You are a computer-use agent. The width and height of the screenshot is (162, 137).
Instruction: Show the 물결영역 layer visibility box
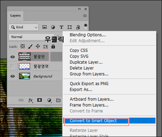click(x=12, y=66)
